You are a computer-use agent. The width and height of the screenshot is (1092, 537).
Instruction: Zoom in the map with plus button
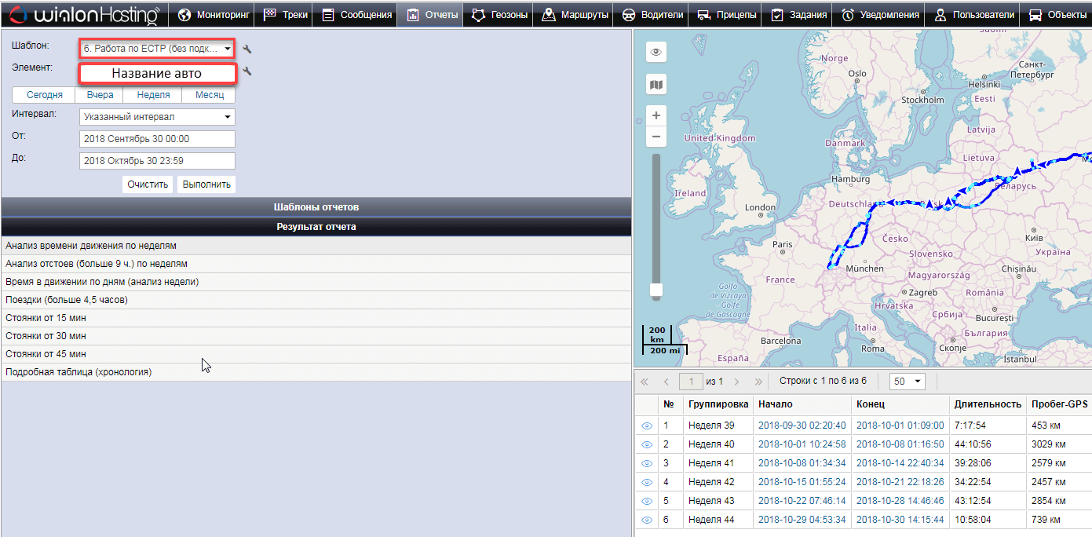pos(656,115)
